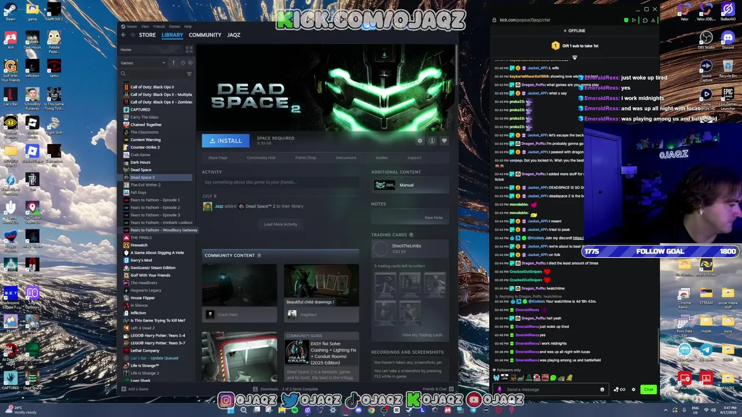The image size is (742, 417).
Task: Click the New Note button
Action: (x=434, y=218)
